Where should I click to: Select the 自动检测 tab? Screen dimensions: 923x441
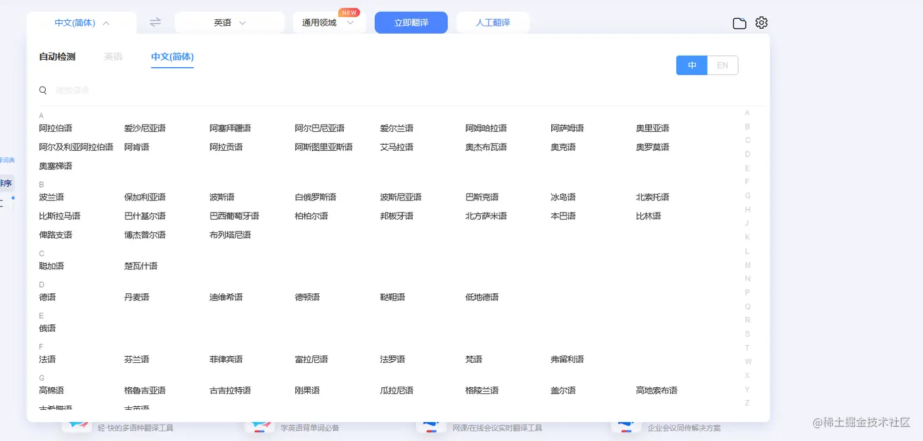click(57, 57)
